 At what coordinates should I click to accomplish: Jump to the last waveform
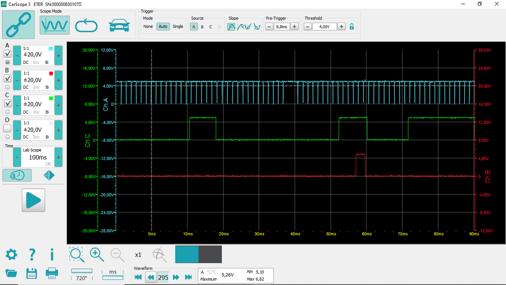189,277
